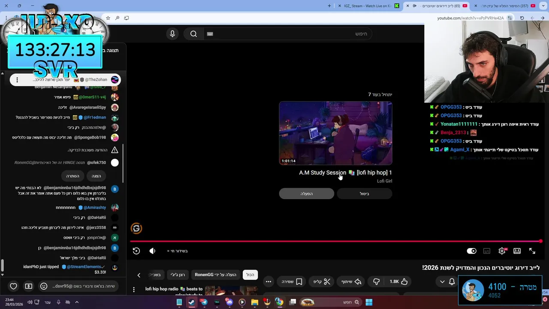
Task: Open the three-dot more actions menu
Action: [268, 282]
